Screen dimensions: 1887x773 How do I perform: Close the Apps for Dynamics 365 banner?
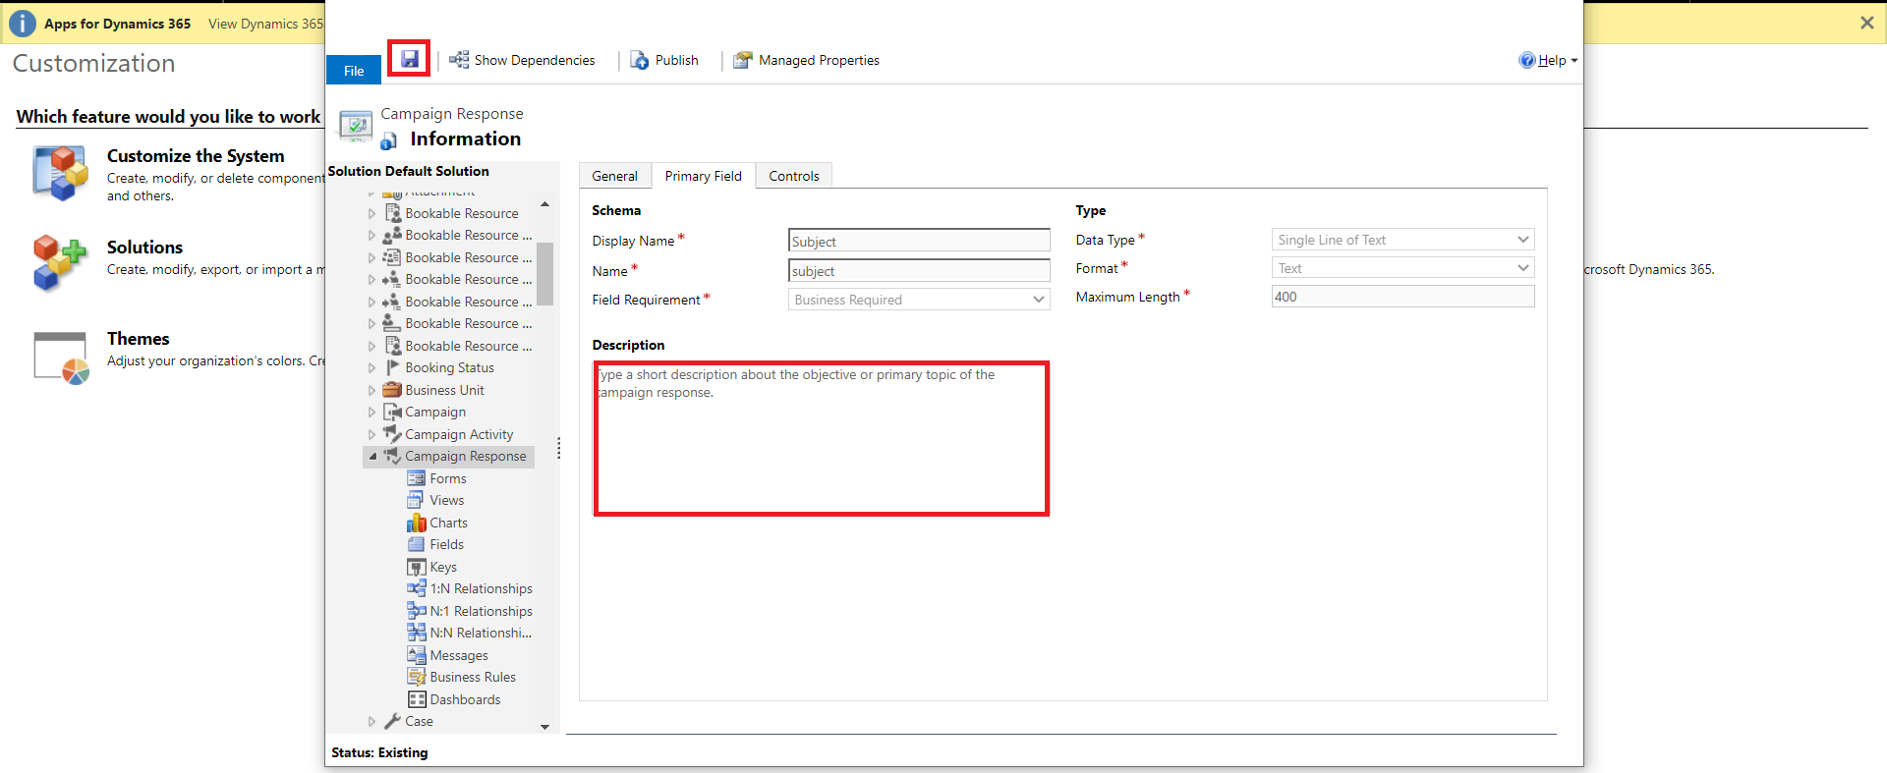tap(1867, 23)
